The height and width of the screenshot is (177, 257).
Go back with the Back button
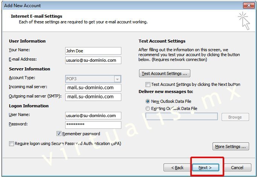[x=177, y=168]
